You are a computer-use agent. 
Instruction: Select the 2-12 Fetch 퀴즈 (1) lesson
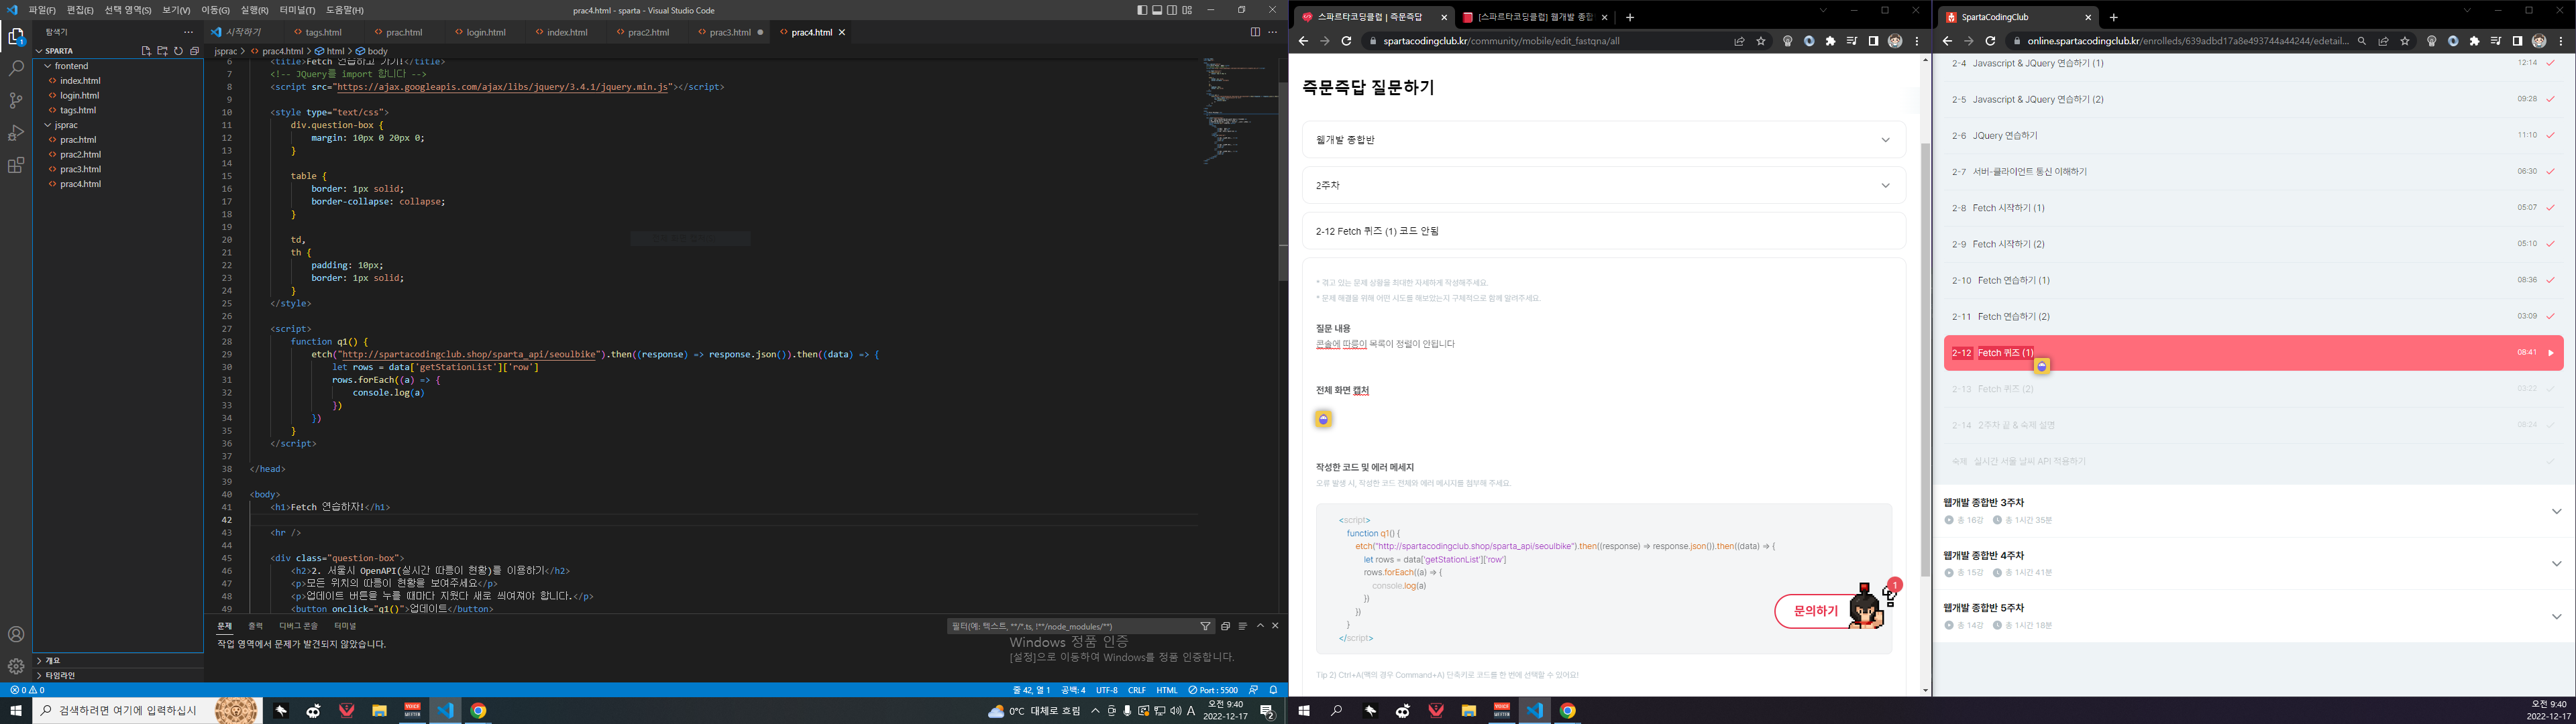(x=2253, y=353)
